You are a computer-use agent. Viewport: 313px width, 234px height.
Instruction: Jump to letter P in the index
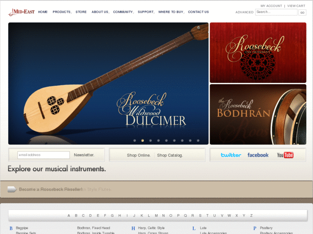(178, 216)
